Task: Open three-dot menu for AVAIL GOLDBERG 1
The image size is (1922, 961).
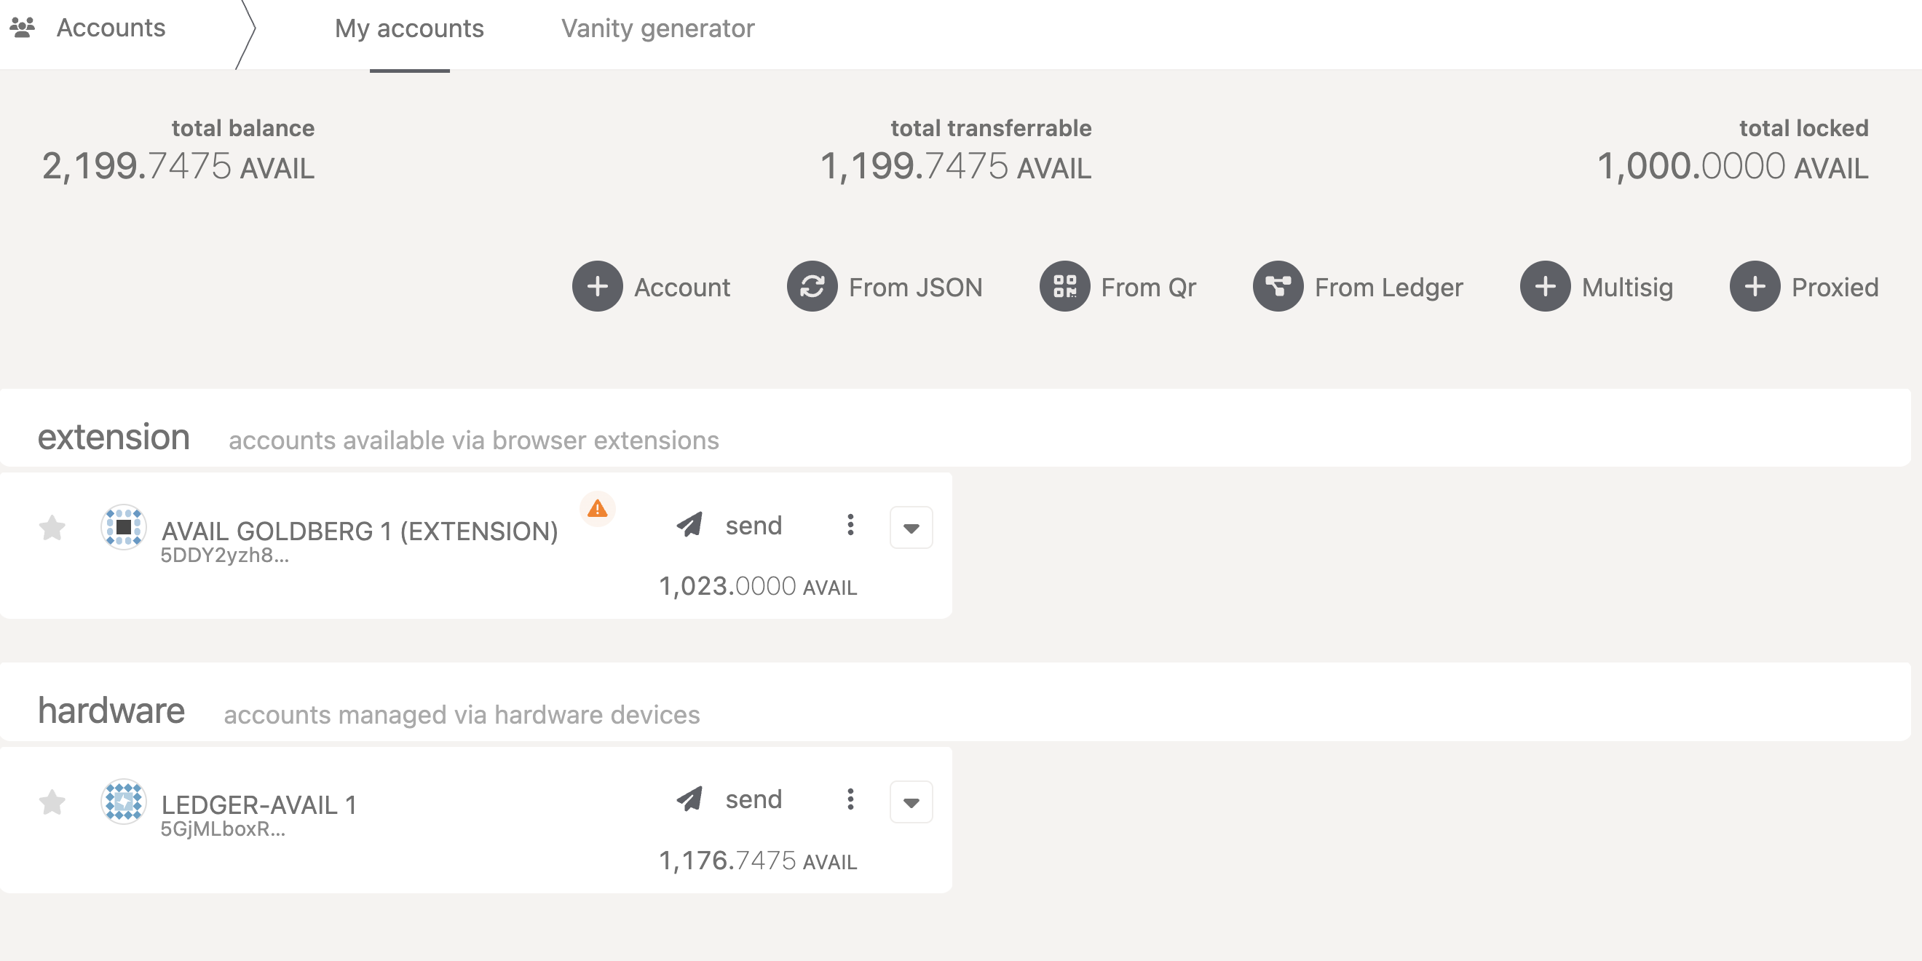Action: click(850, 526)
